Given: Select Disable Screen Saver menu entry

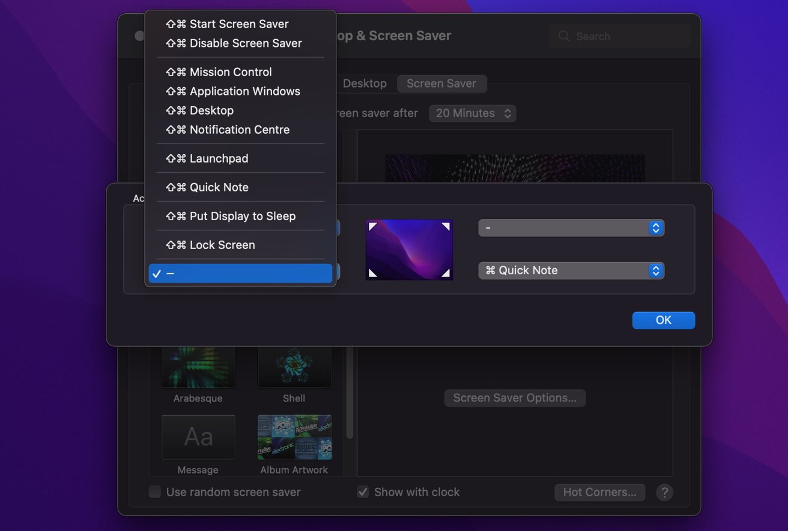Looking at the screenshot, I should tap(240, 43).
